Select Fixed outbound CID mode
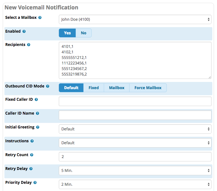 pos(94,88)
